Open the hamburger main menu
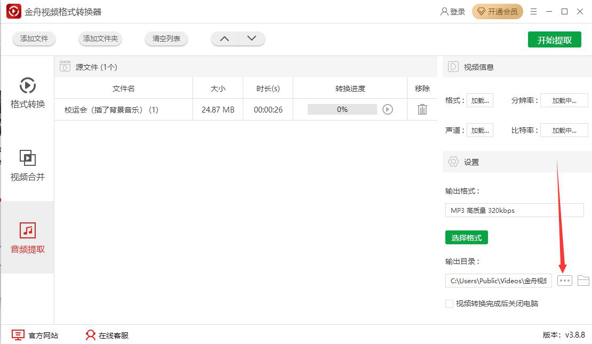The width and height of the screenshot is (592, 344). pos(533,12)
